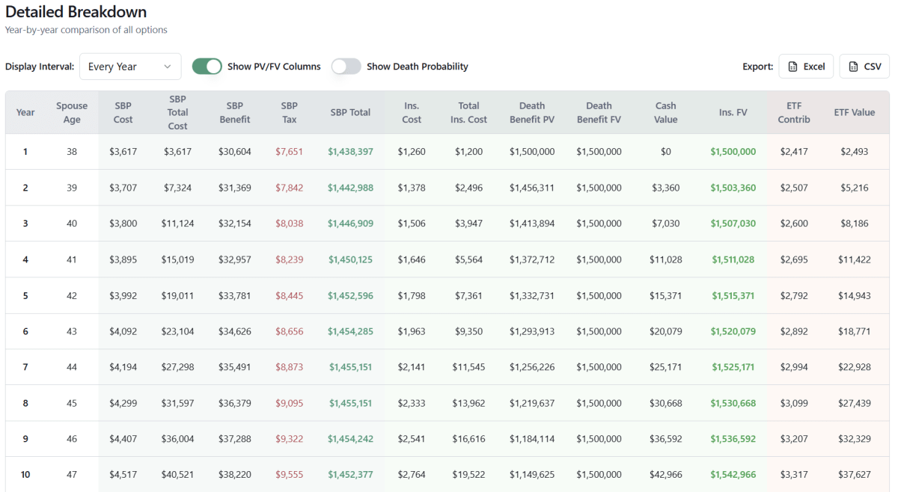Select Cash Value $15,371
The height and width of the screenshot is (492, 898).
point(665,295)
